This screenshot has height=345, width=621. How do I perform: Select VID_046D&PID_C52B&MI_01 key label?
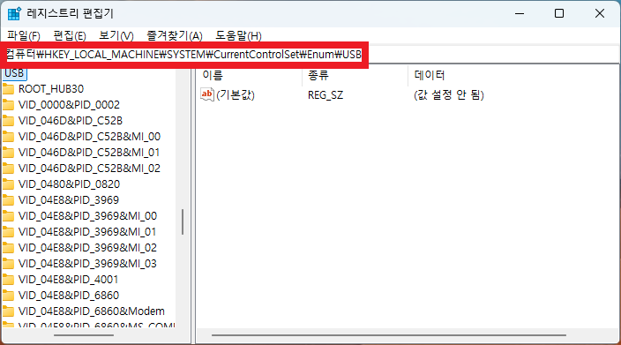point(89,152)
